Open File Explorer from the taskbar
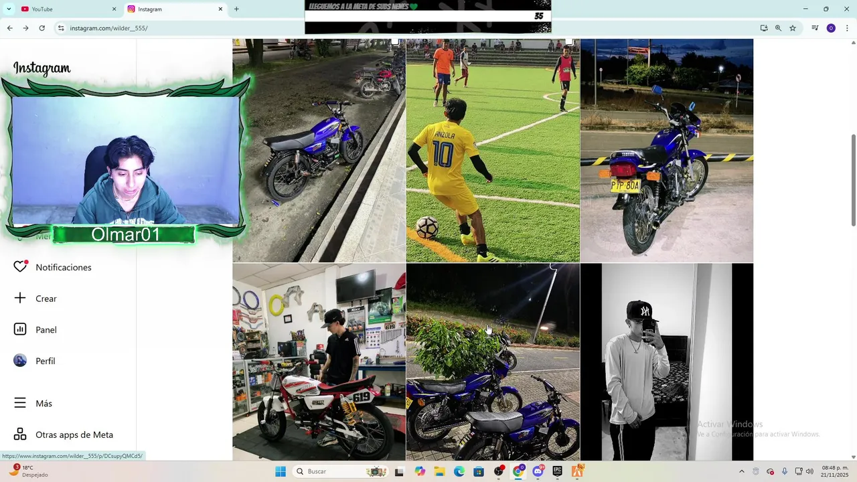 [x=439, y=471]
